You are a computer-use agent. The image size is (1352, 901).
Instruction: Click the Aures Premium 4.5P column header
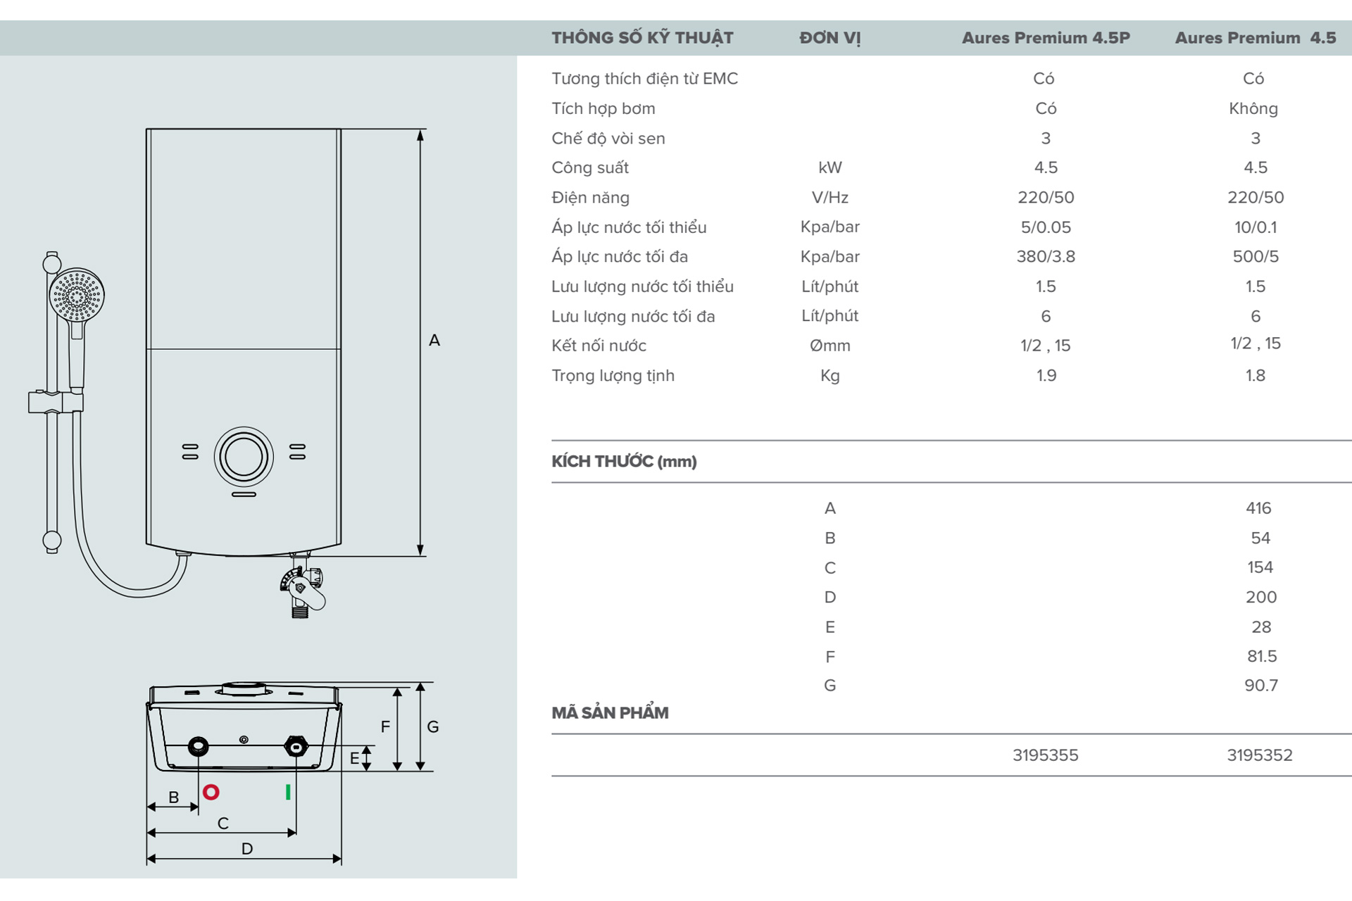pyautogui.click(x=1046, y=38)
